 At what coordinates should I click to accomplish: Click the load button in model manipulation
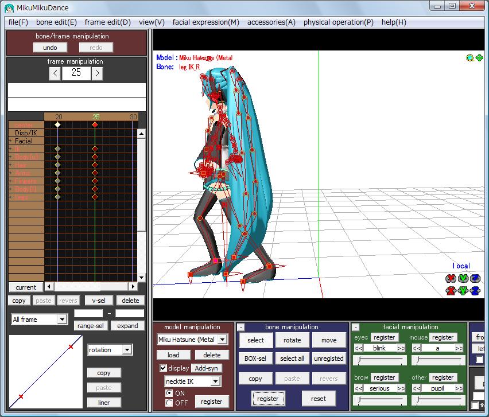(173, 355)
